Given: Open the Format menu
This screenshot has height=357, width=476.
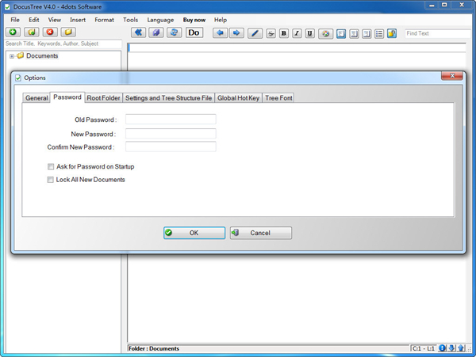Looking at the screenshot, I should point(104,20).
